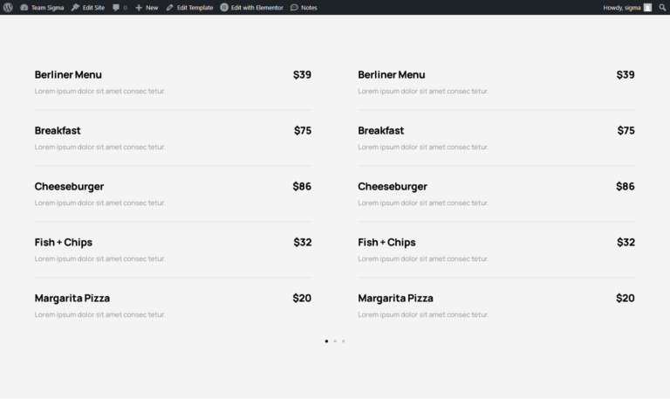Viewport: 670px width, 399px height.
Task: Expand the New content dropdown
Action: pos(147,7)
